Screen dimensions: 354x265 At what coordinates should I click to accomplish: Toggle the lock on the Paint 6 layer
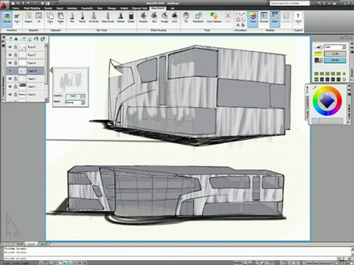[x=15, y=47]
